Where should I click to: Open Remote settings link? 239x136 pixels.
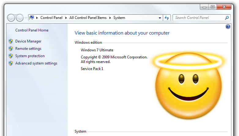click(28, 49)
